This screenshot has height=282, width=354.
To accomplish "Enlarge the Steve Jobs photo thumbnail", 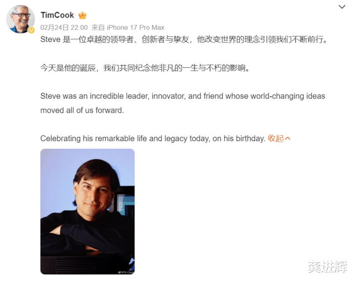I will tap(87, 212).
